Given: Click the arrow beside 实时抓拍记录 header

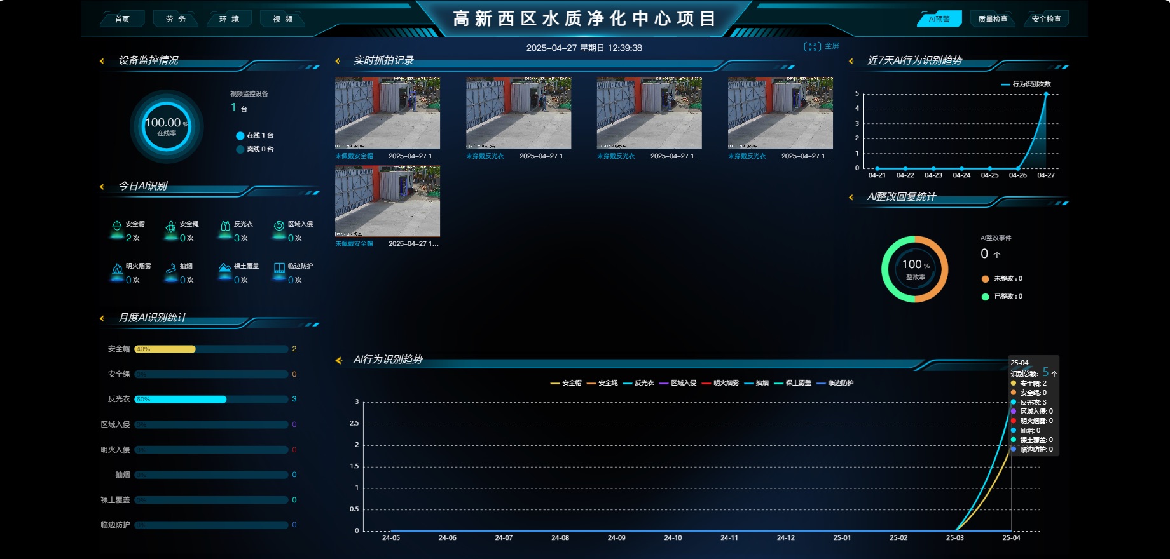Looking at the screenshot, I should [338, 61].
